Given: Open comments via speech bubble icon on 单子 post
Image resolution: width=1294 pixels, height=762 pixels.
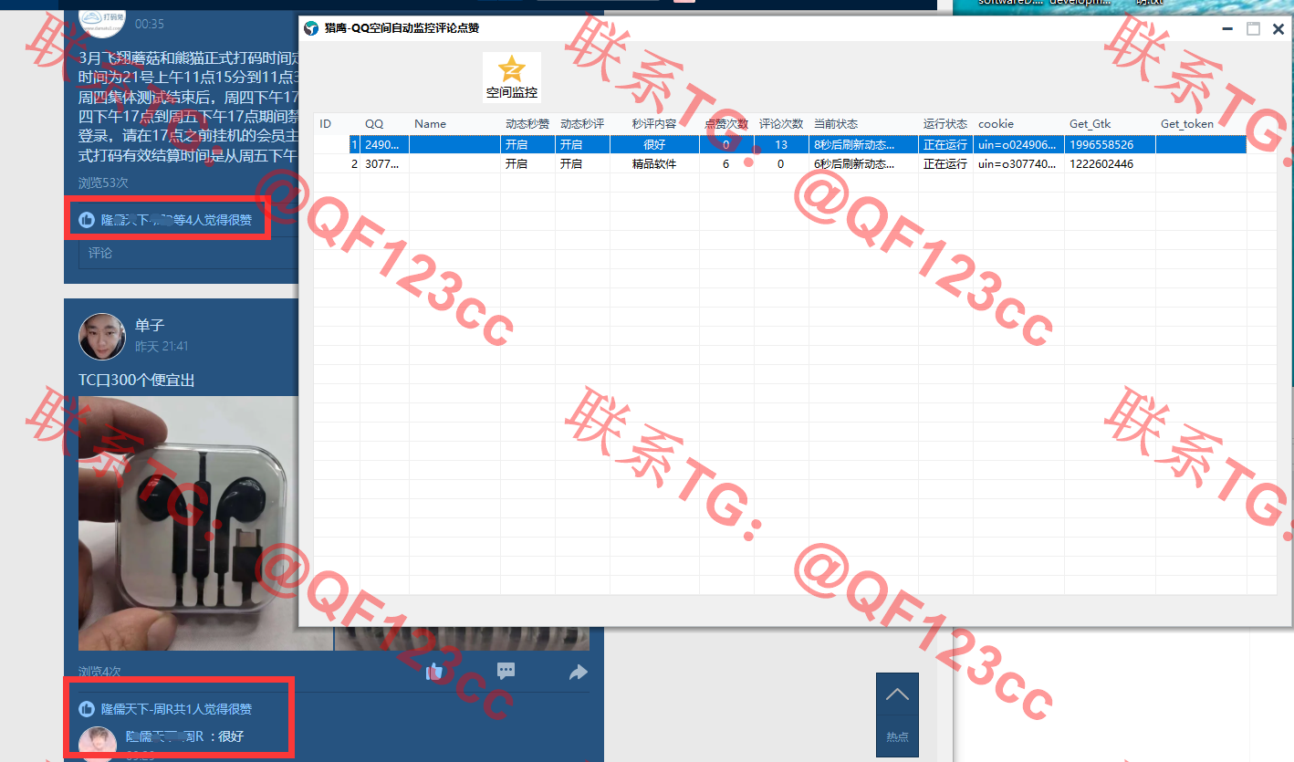Looking at the screenshot, I should pyautogui.click(x=506, y=672).
